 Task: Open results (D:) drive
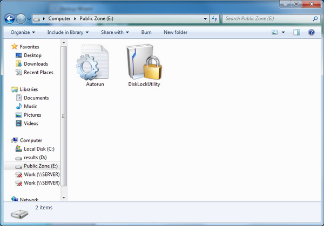35,158
